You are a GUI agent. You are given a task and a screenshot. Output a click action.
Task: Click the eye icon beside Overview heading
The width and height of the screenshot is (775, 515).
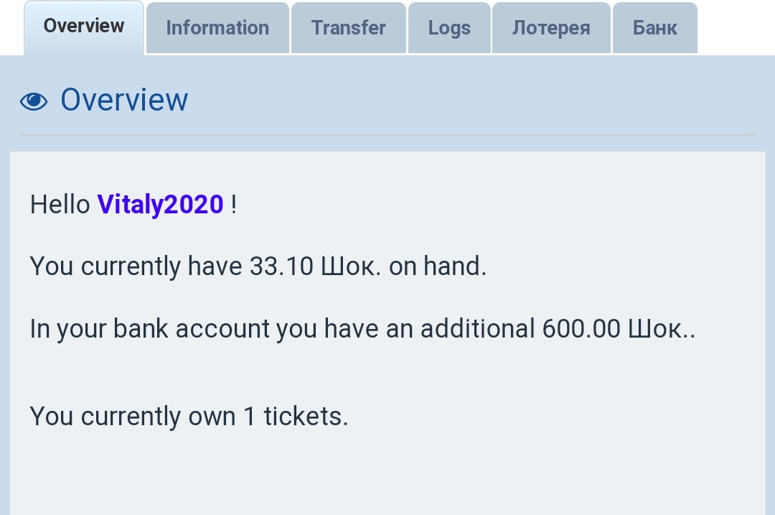tap(34, 101)
